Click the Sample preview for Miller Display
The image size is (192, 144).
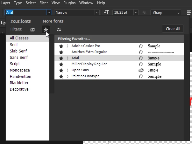point(154,64)
